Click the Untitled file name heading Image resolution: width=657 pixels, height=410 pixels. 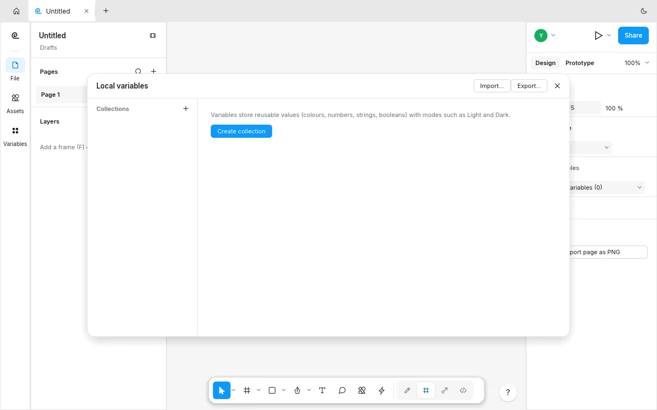click(53, 36)
